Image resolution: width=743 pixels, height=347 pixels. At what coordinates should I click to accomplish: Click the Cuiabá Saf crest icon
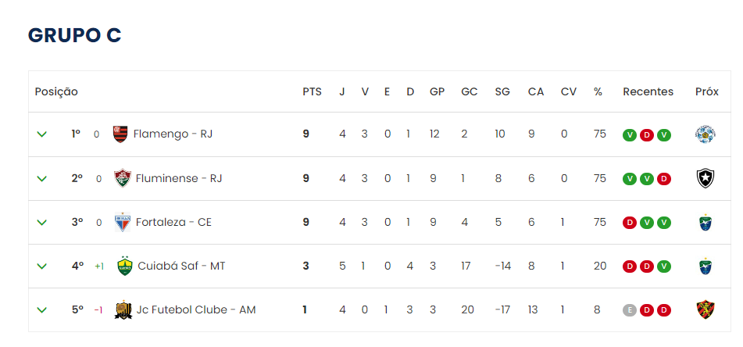pyautogui.click(x=125, y=266)
